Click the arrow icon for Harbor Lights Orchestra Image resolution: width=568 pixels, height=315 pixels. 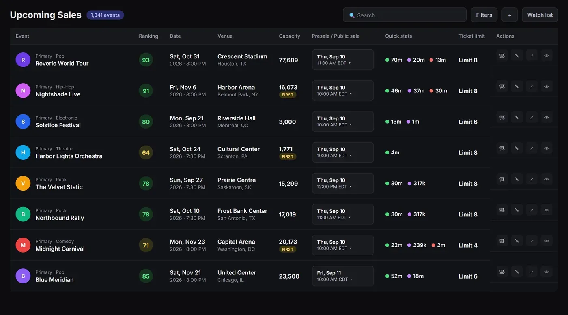tap(532, 148)
